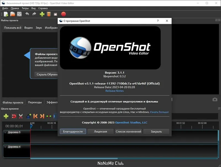
Task: Open the Choose Profile filmstrip icon
Action: point(49,14)
